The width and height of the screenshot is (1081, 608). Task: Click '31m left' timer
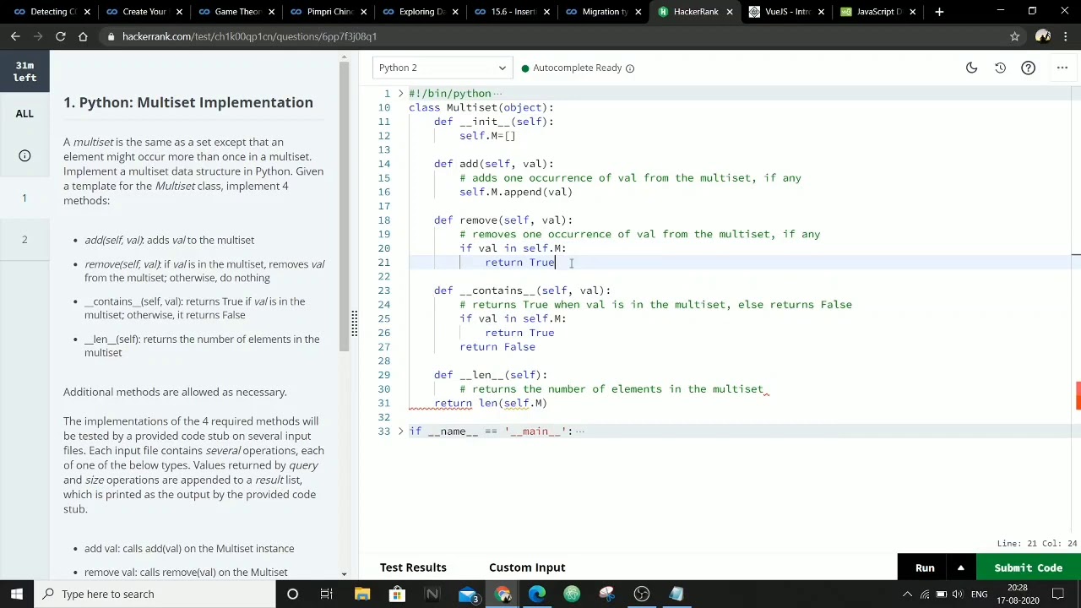(x=24, y=72)
